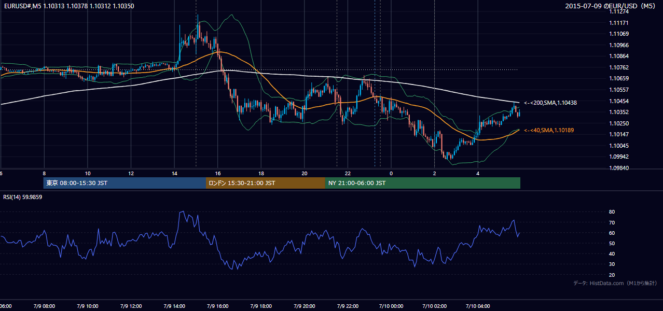Select the Tokyo 08:00-15:30 JST session bar

125,183
